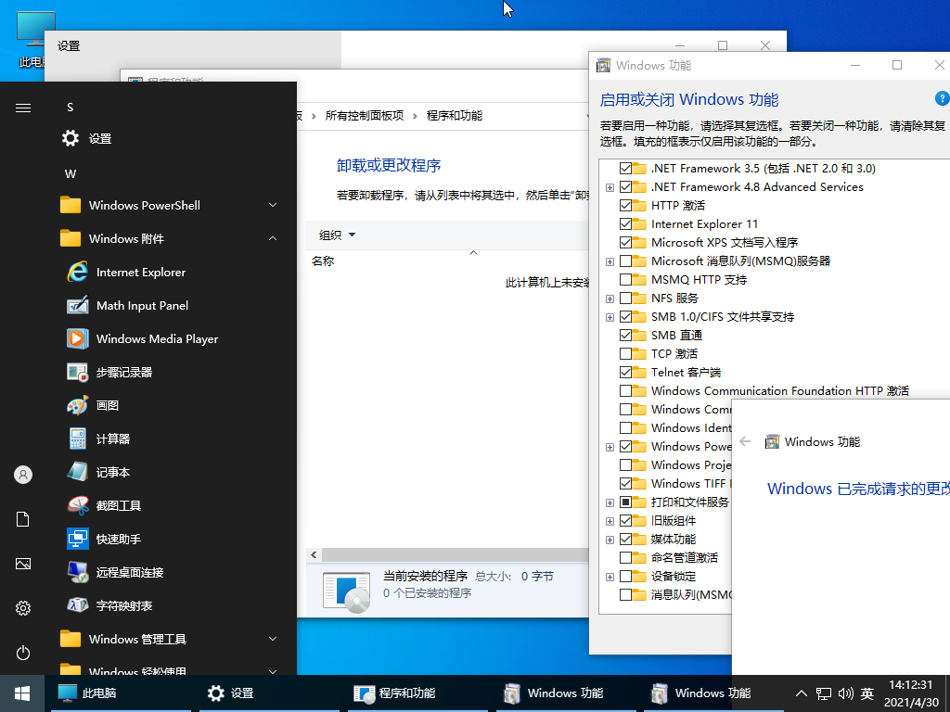Image resolution: width=950 pixels, height=712 pixels.
Task: Switch to 程序和功能 taskbar button
Action: click(417, 693)
